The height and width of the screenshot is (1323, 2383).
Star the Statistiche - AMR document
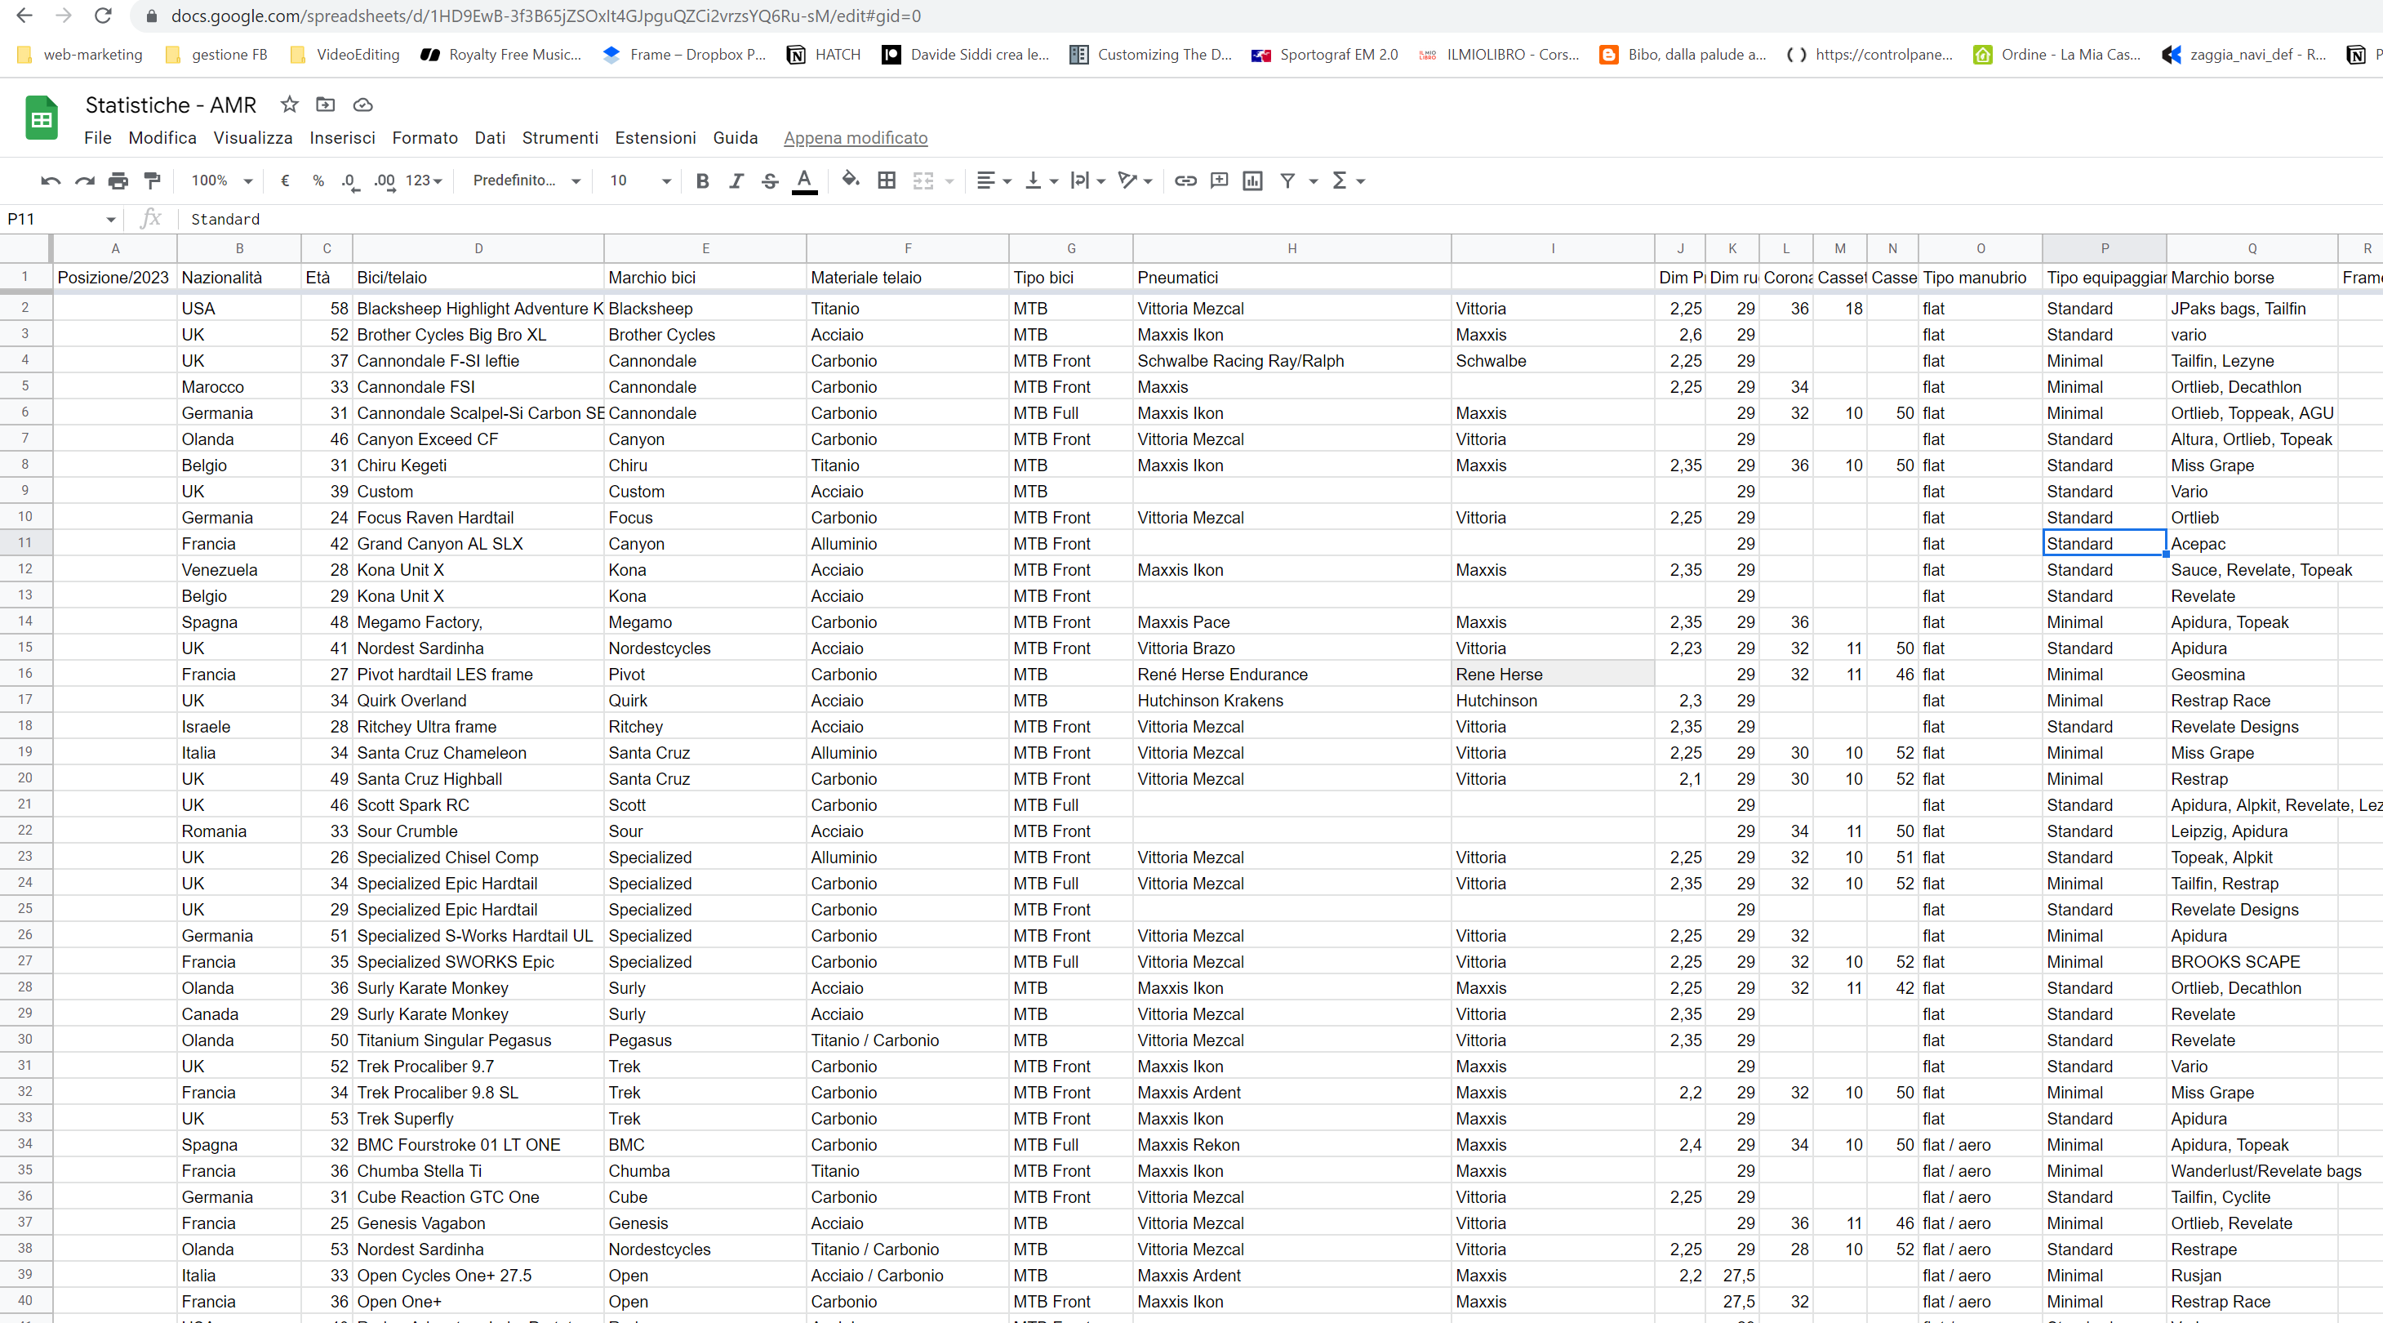(290, 105)
